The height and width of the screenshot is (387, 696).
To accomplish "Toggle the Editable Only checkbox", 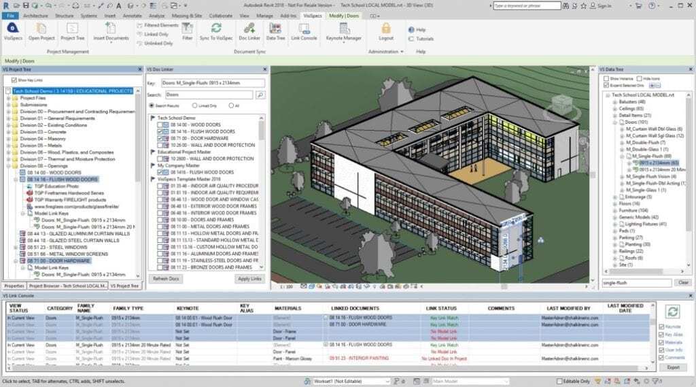I will [559, 382].
